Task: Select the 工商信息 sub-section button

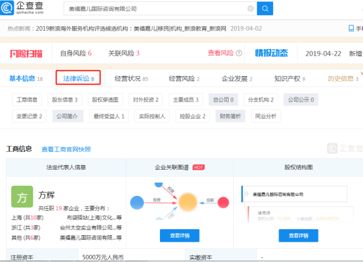Action: [x=27, y=100]
